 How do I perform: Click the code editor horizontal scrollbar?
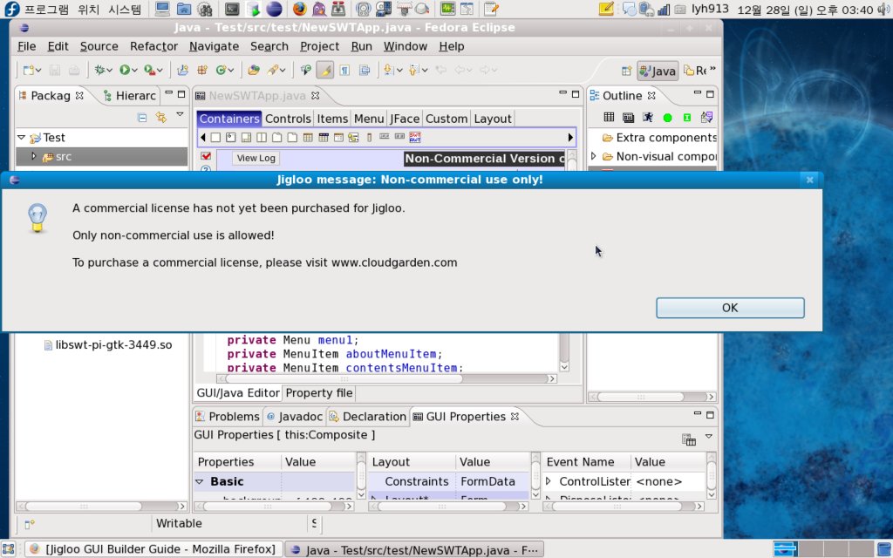click(x=387, y=378)
